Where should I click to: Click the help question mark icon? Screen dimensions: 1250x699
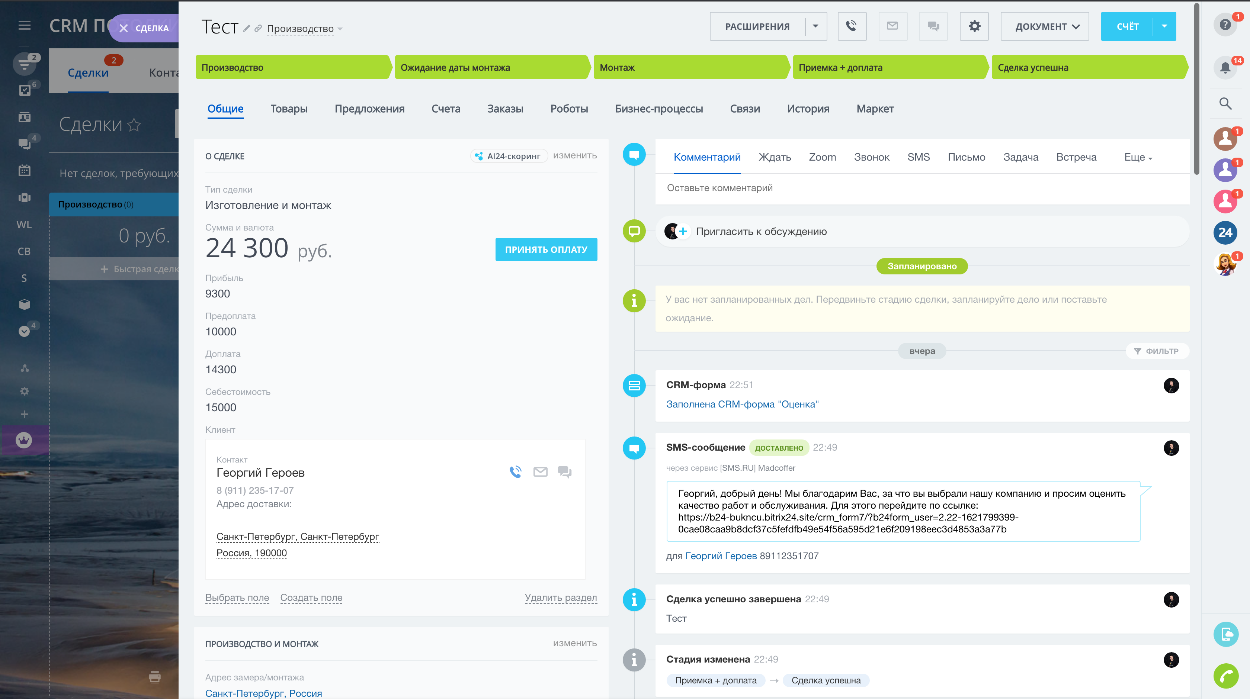point(1225,25)
